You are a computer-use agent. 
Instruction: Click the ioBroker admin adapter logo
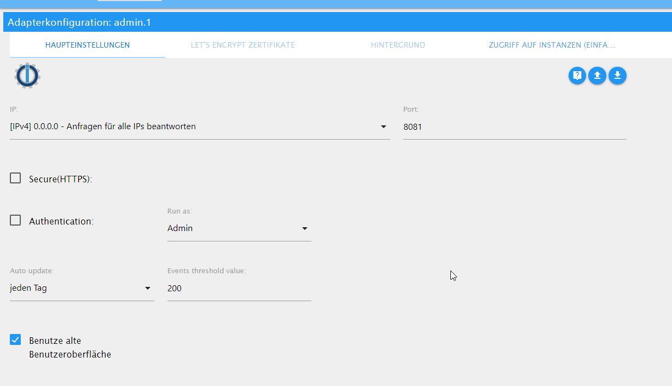point(27,76)
